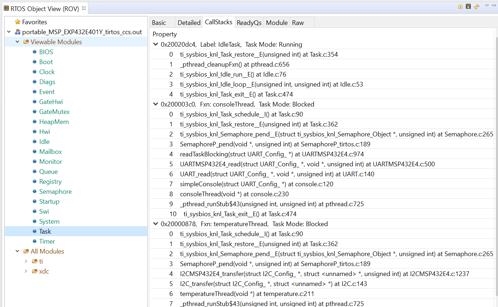Expand the ti package node
The width and height of the screenshot is (498, 307).
(26, 261)
